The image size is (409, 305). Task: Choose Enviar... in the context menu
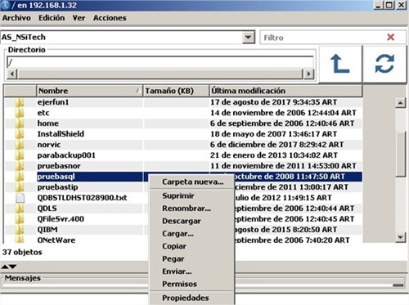pyautogui.click(x=192, y=271)
